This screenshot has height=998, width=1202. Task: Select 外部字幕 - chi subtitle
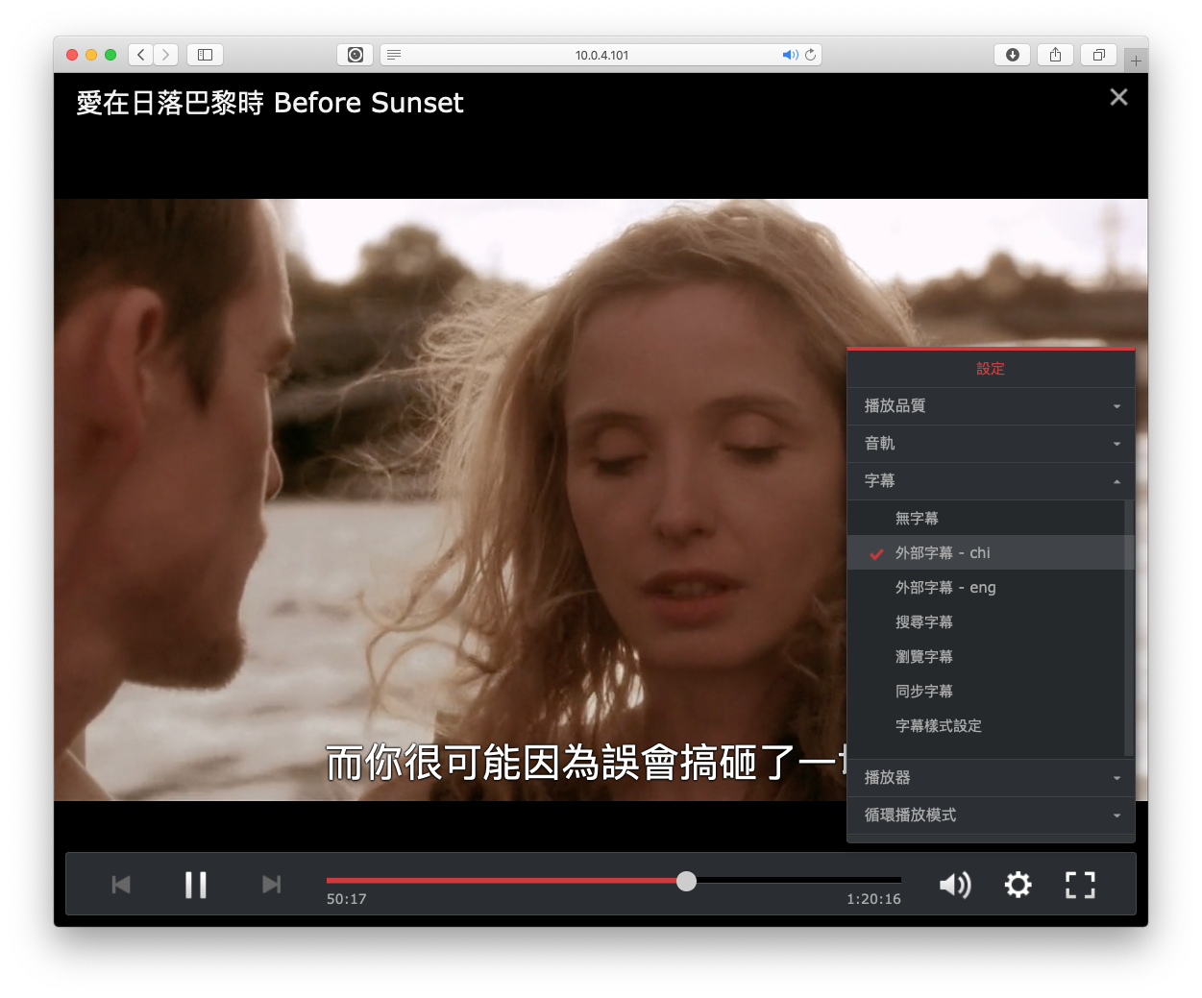tap(986, 552)
